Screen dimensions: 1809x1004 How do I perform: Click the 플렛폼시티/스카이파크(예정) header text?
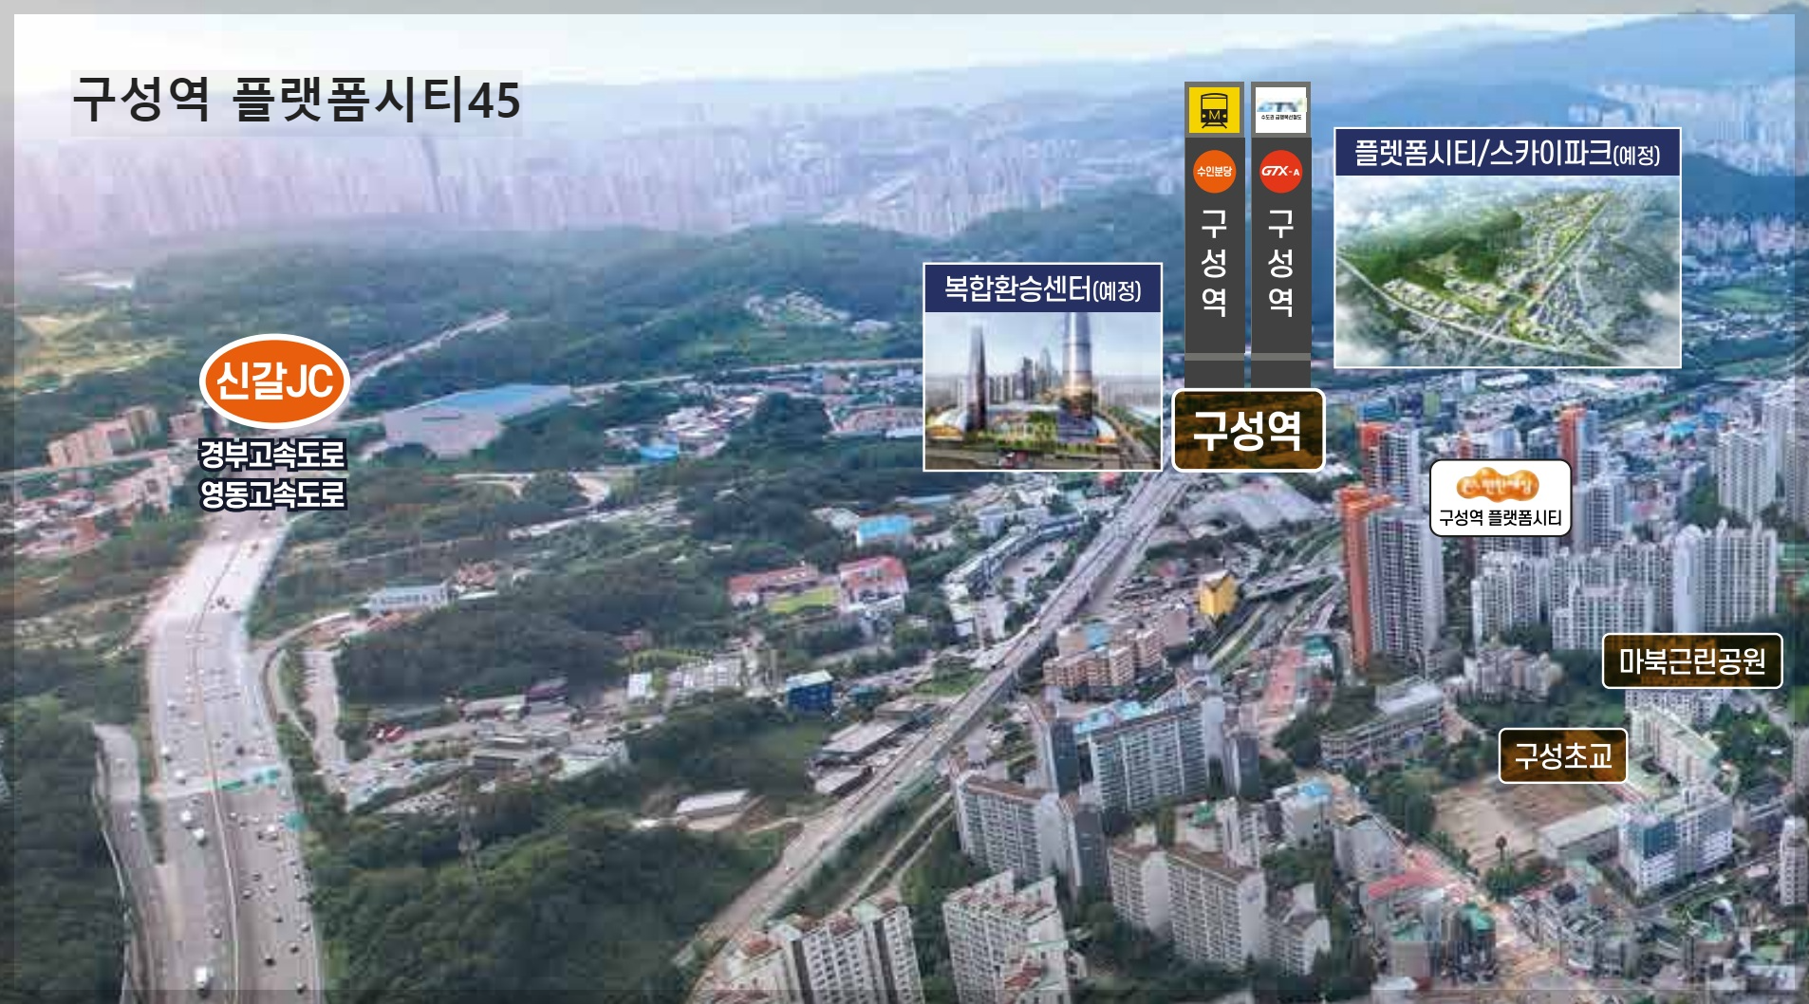tap(1507, 153)
